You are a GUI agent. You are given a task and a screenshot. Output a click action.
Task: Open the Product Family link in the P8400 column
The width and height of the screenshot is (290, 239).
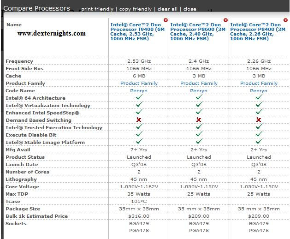[259, 84]
